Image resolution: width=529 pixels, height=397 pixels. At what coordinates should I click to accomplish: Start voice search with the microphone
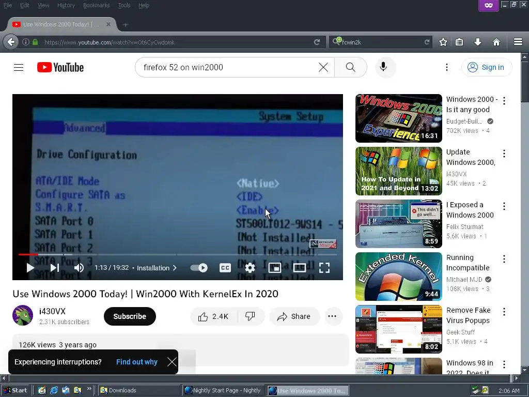[x=383, y=67]
